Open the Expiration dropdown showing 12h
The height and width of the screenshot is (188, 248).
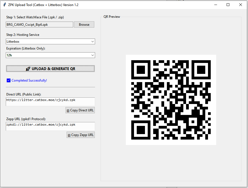pyautogui.click(x=50, y=55)
